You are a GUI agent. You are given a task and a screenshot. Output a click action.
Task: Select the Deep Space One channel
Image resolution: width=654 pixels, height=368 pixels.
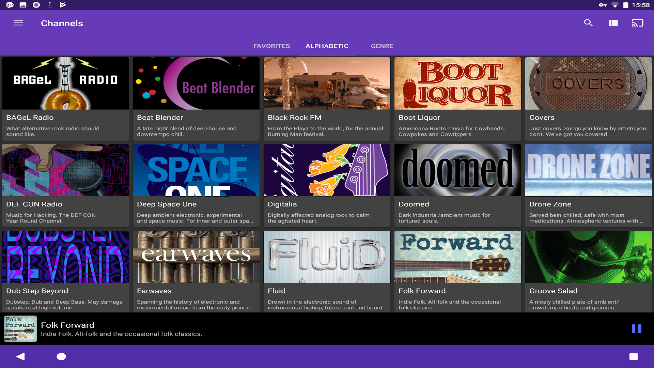pyautogui.click(x=196, y=186)
